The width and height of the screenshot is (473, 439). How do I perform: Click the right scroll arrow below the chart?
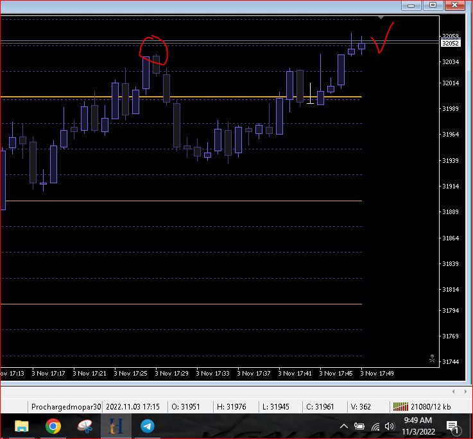[x=465, y=392]
